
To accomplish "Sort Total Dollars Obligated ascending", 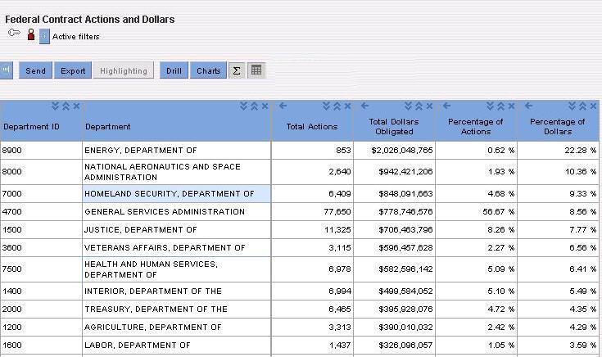I will point(419,106).
